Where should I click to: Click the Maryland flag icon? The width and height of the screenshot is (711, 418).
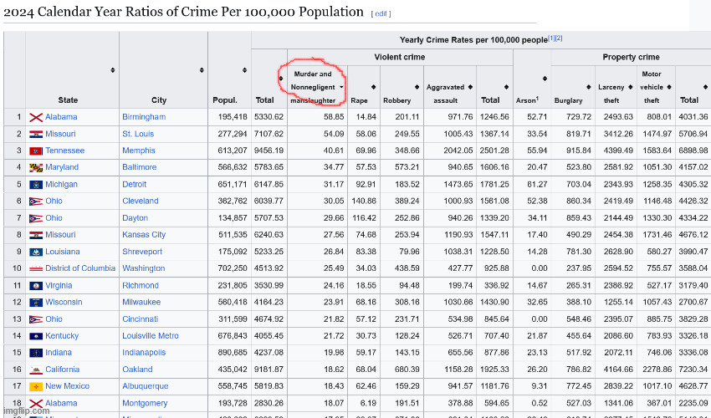point(36,168)
